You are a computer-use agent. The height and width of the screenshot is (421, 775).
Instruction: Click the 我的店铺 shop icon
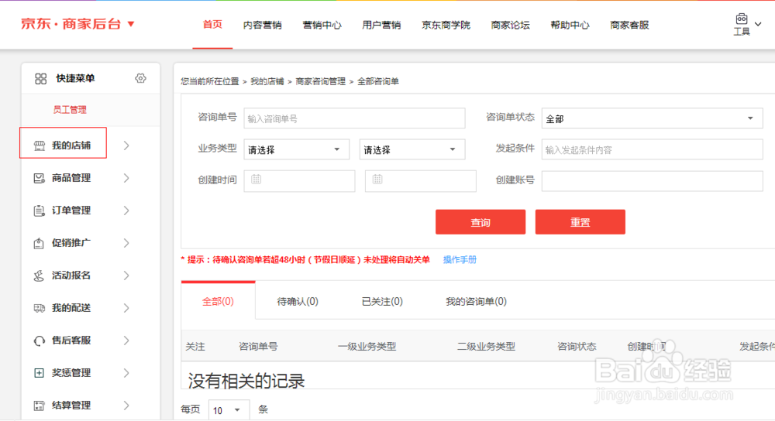(39, 145)
